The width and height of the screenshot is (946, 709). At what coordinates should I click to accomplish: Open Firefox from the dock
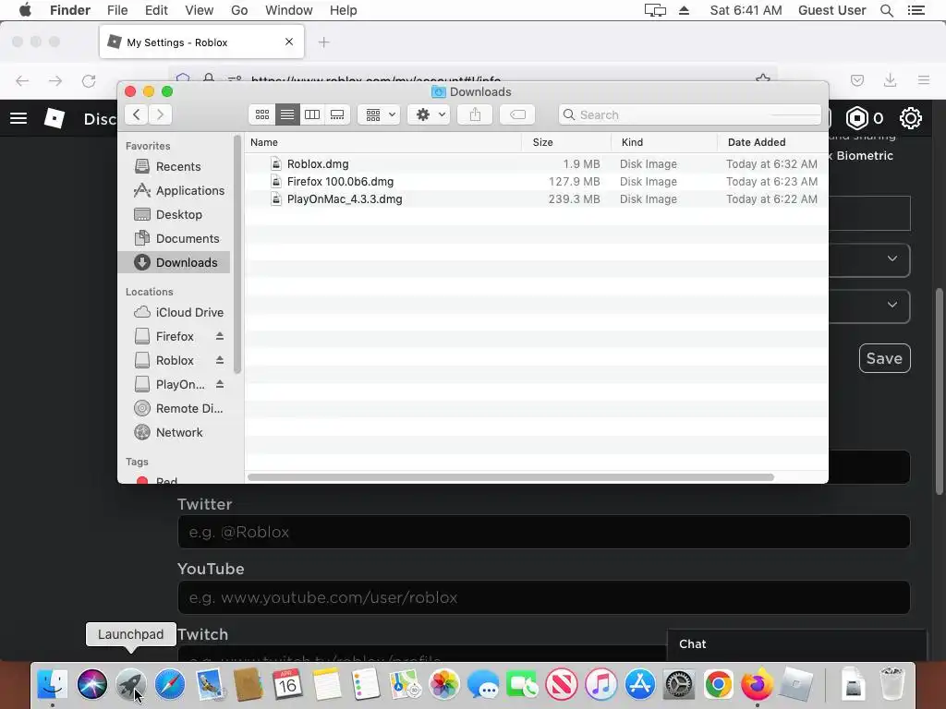[758, 685]
